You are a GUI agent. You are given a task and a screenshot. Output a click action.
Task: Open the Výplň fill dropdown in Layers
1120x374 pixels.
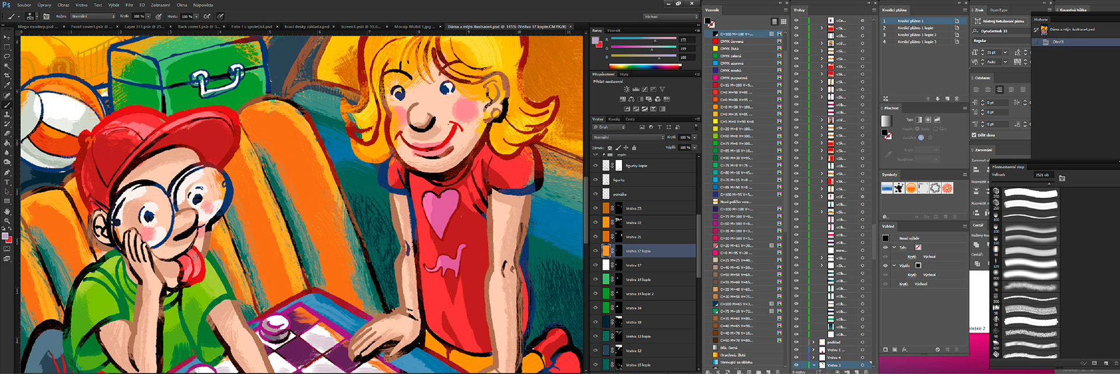(694, 147)
